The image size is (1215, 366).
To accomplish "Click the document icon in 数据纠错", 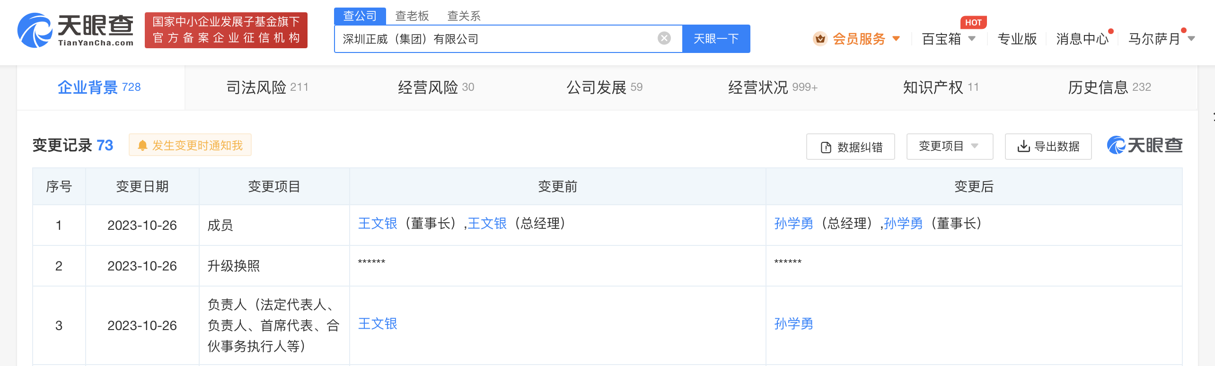I will [x=826, y=148].
